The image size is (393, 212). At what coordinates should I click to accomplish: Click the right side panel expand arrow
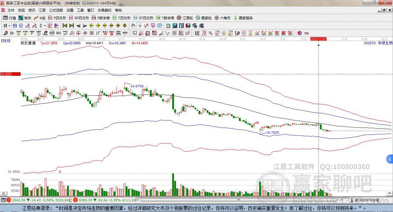[390, 158]
